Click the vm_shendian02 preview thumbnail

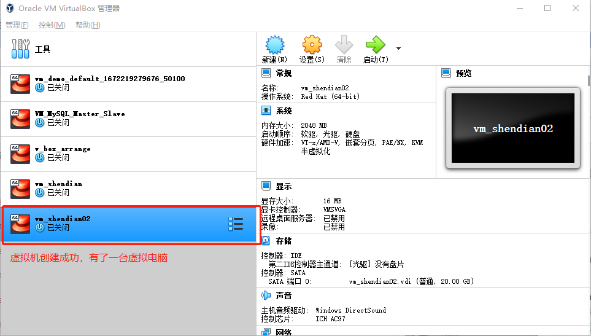point(513,128)
